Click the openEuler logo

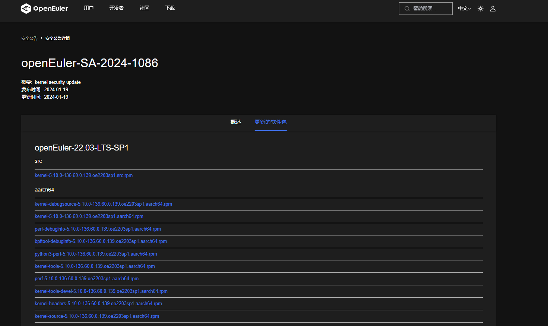click(x=44, y=8)
